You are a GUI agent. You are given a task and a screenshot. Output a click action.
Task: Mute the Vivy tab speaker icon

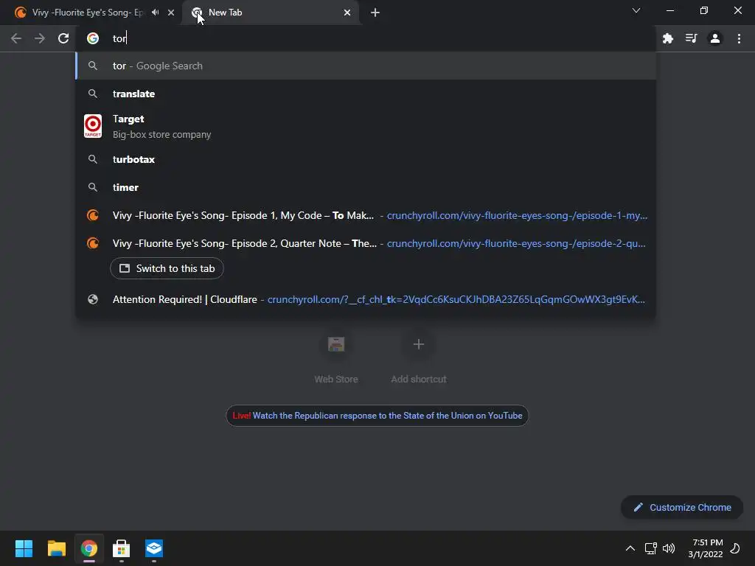(155, 13)
